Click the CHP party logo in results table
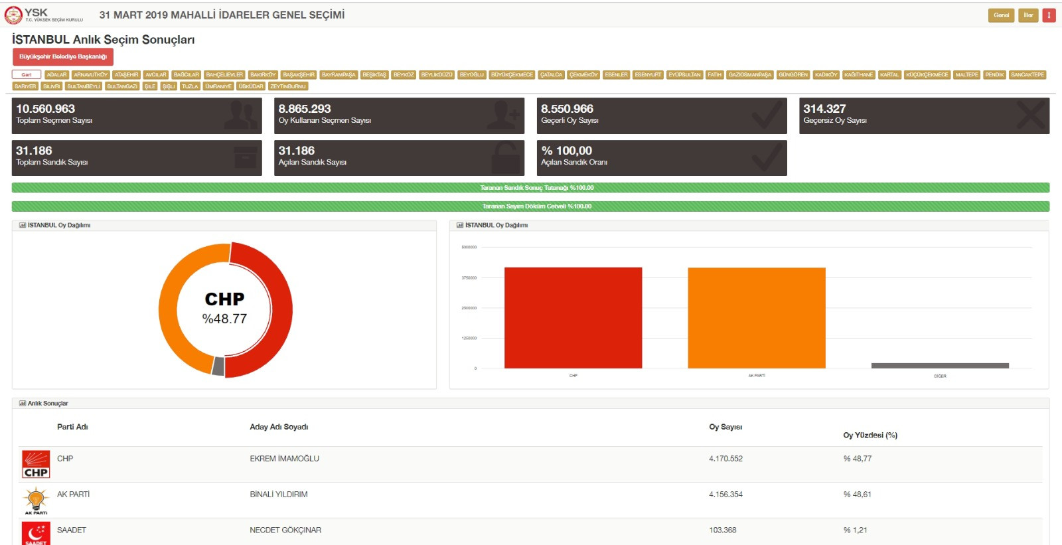Image resolution: width=1062 pixels, height=545 pixels. [36, 464]
